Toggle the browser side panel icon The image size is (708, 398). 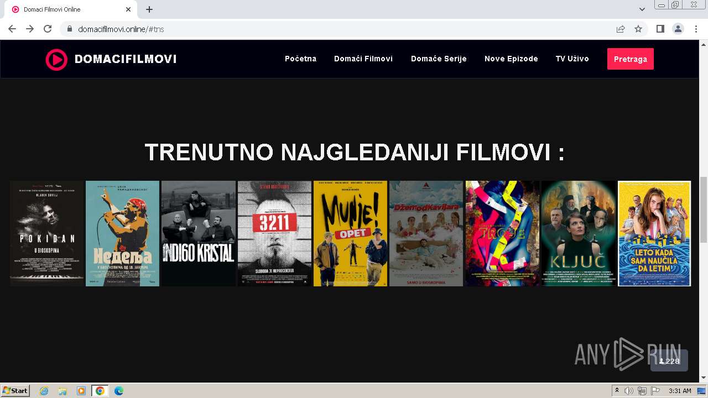point(660,29)
